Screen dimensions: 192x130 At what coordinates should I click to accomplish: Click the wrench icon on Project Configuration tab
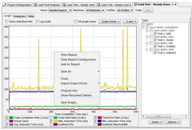pos(5,5)
